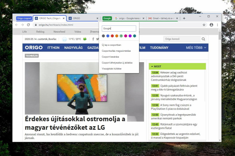Screen dimensions: 235x156
Task: Open the NAGYVILÁG navigation item
Action: click(x=73, y=48)
